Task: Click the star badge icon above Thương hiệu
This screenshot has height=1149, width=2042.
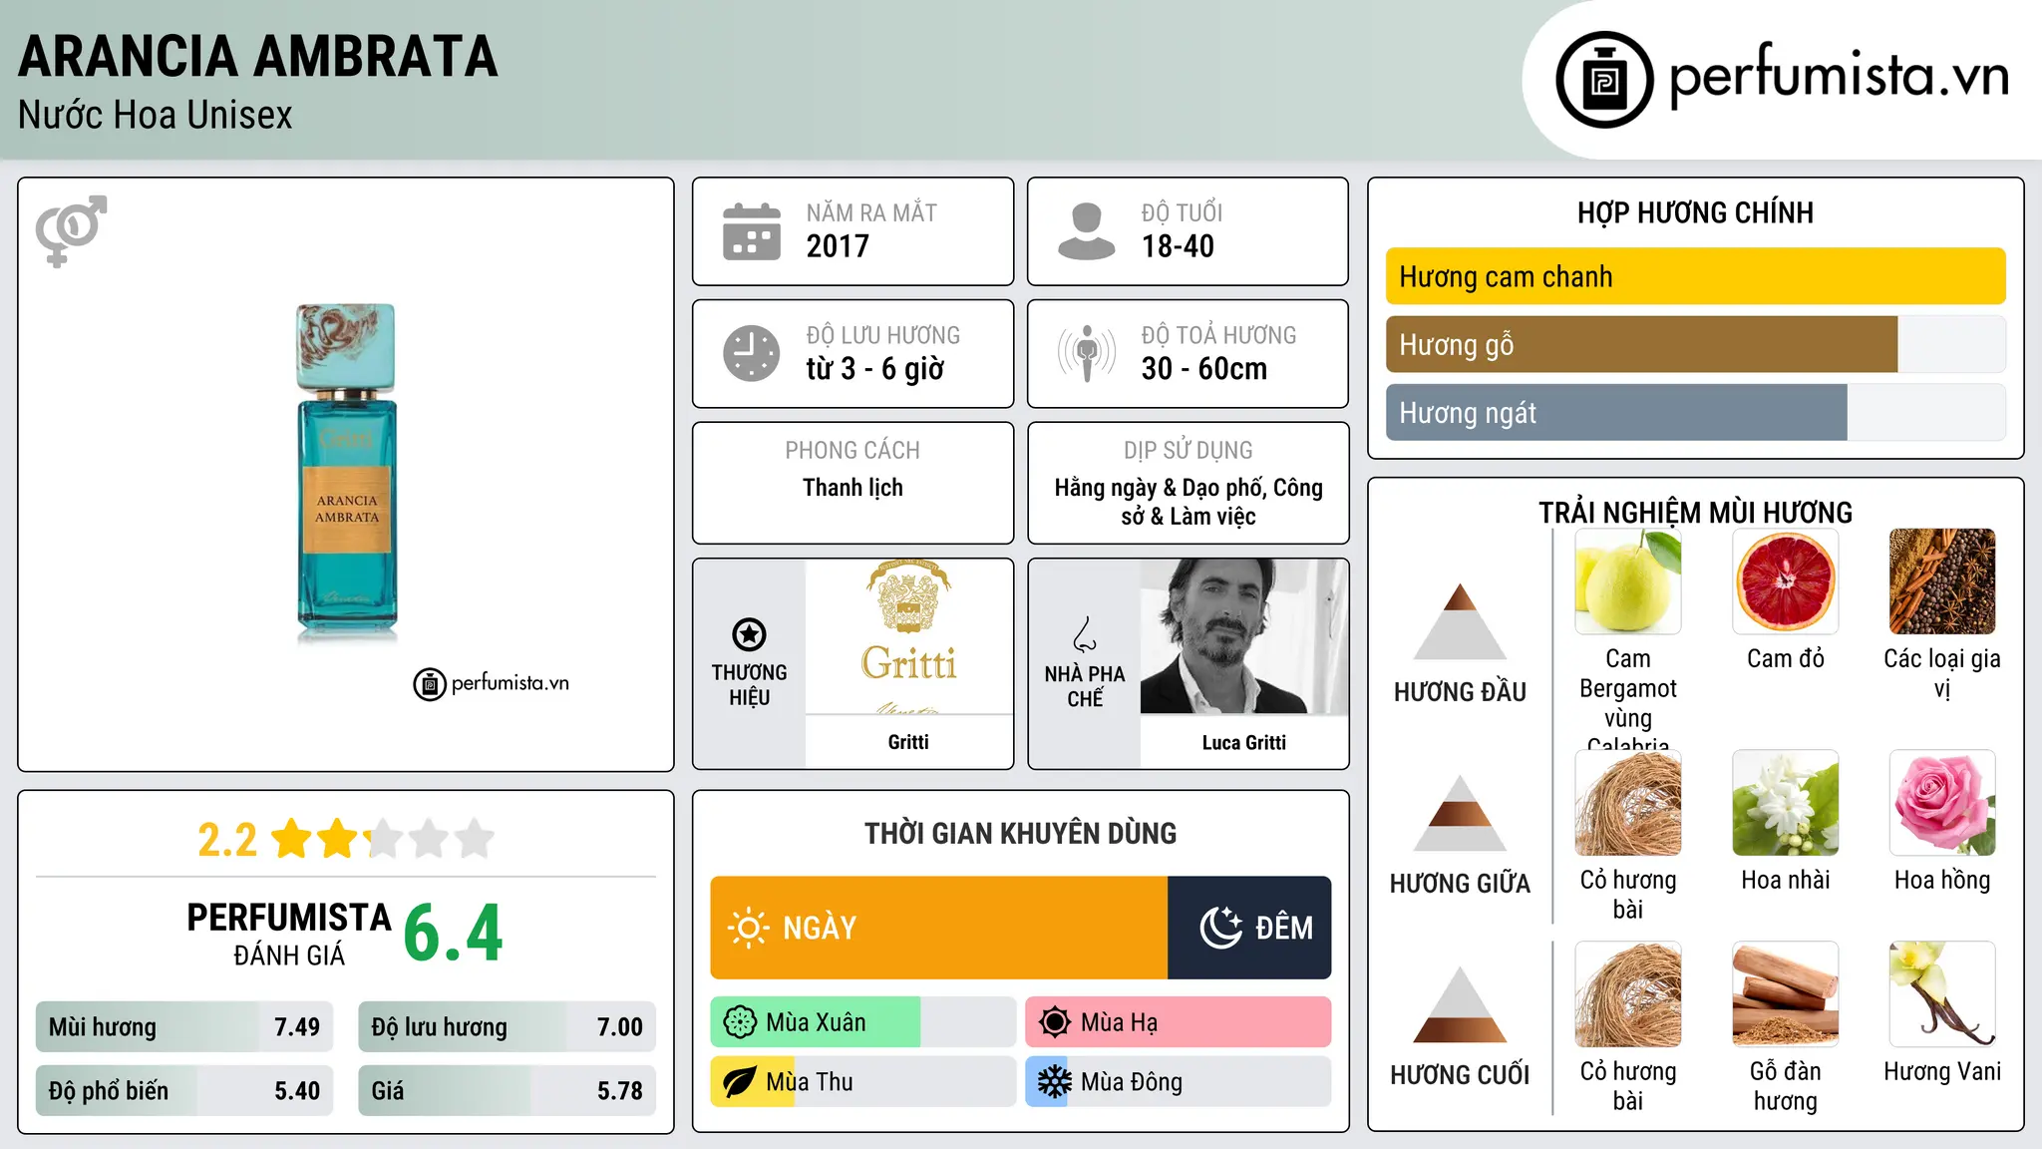Action: (749, 634)
